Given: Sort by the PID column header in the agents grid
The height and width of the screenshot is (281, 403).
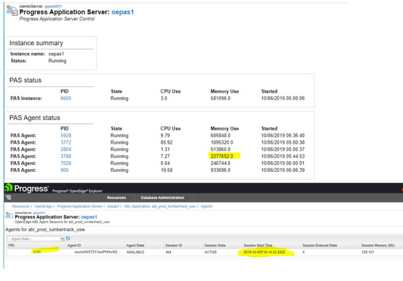Looking at the screenshot, I should [36, 245].
